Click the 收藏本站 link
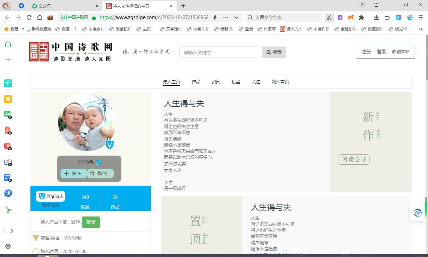Screen dimensions: 428x257 pos(401,52)
